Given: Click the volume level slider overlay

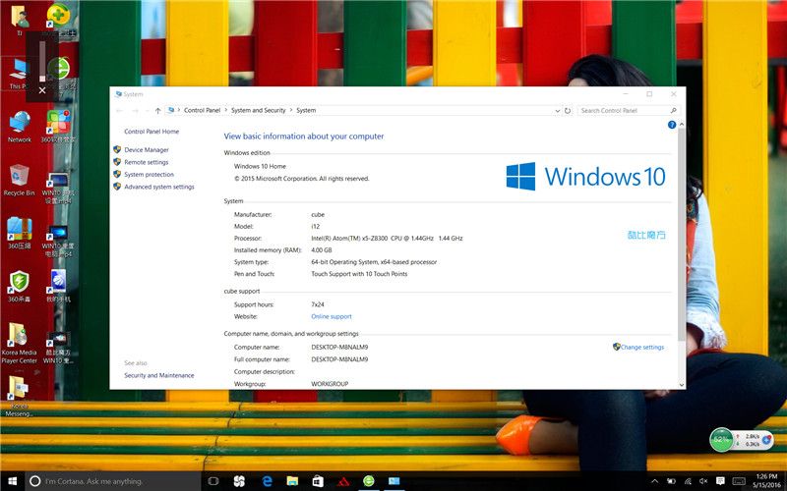Looking at the screenshot, I should pos(42,61).
